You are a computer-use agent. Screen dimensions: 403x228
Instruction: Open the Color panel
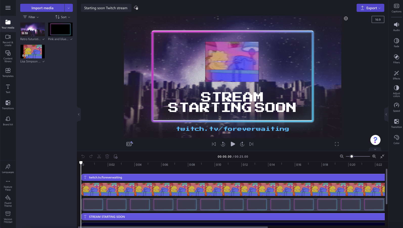(x=396, y=139)
